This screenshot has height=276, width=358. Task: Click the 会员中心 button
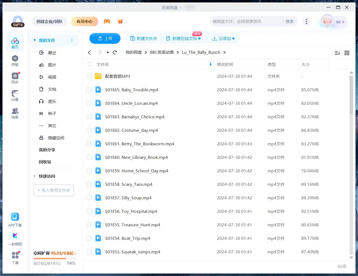click(84, 21)
